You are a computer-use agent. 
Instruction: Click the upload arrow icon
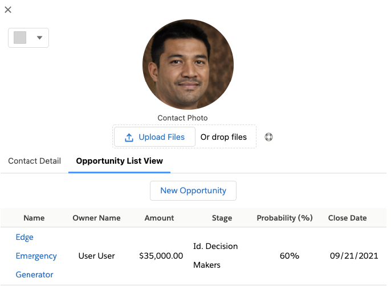pyautogui.click(x=129, y=138)
